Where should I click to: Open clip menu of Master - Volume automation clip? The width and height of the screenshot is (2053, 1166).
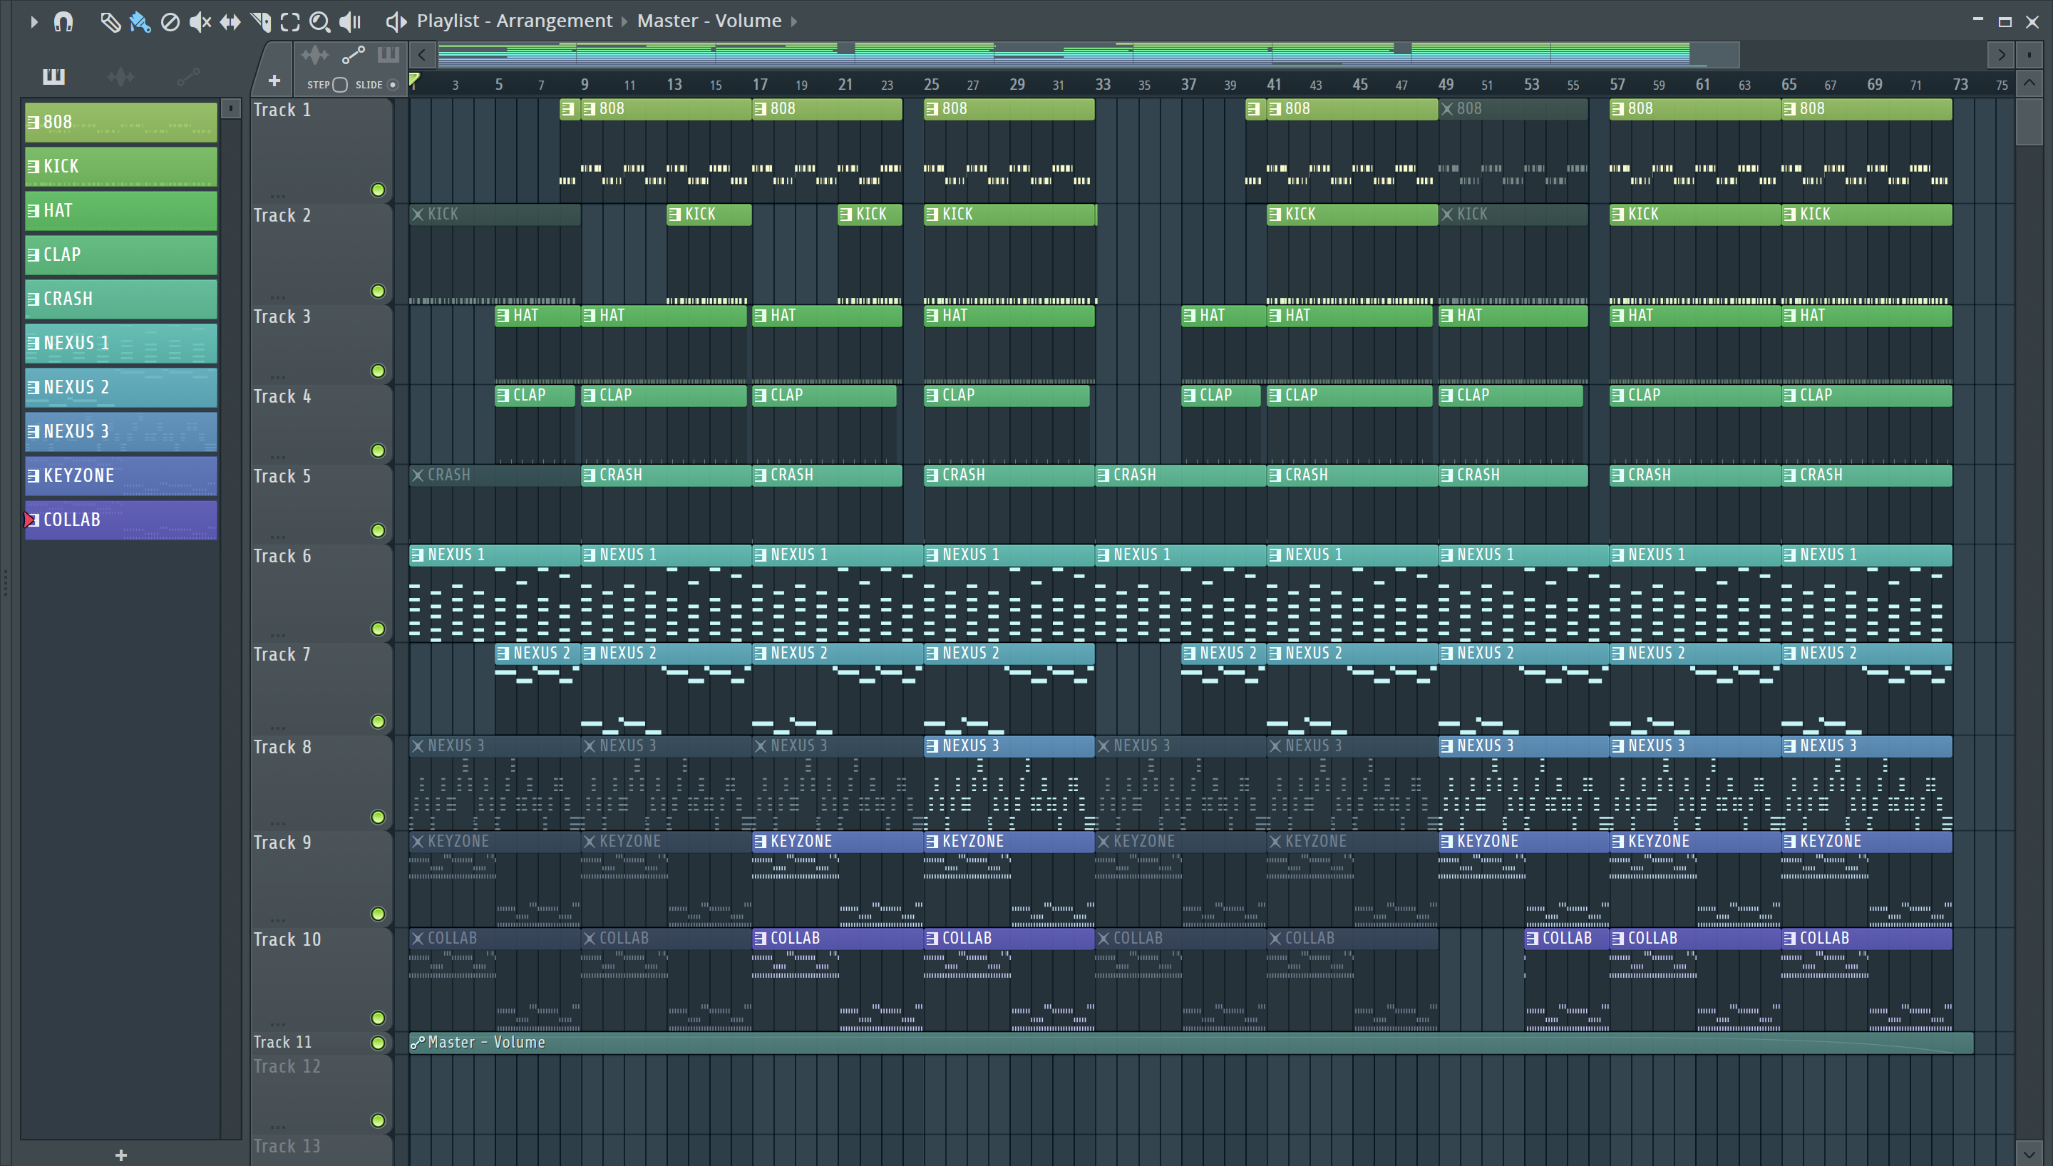click(x=417, y=1043)
